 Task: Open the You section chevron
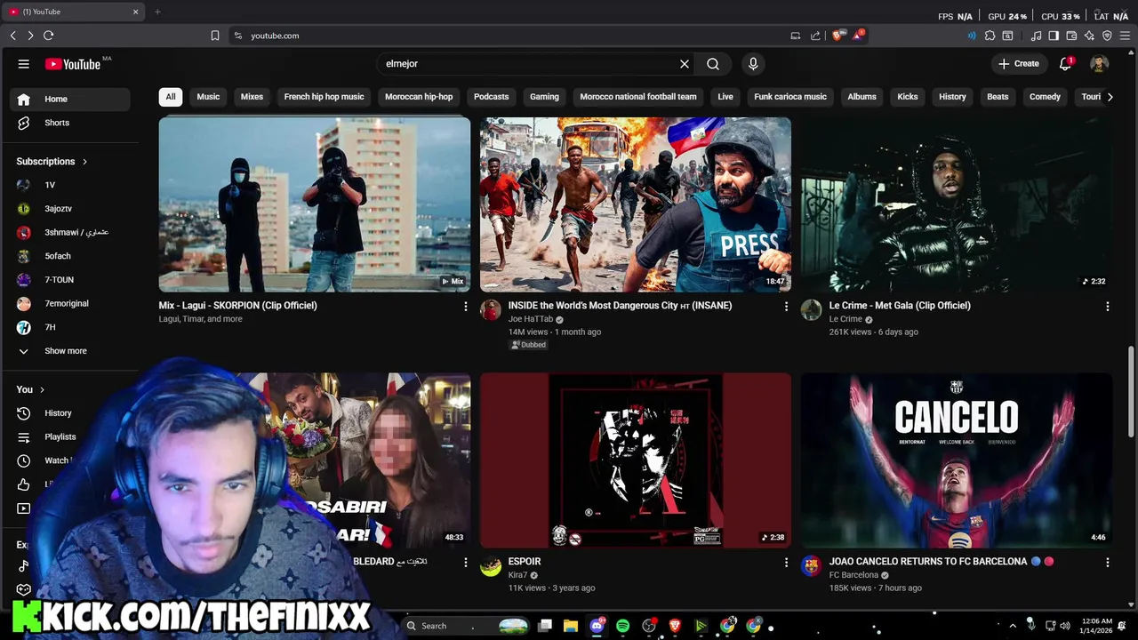[x=42, y=389]
